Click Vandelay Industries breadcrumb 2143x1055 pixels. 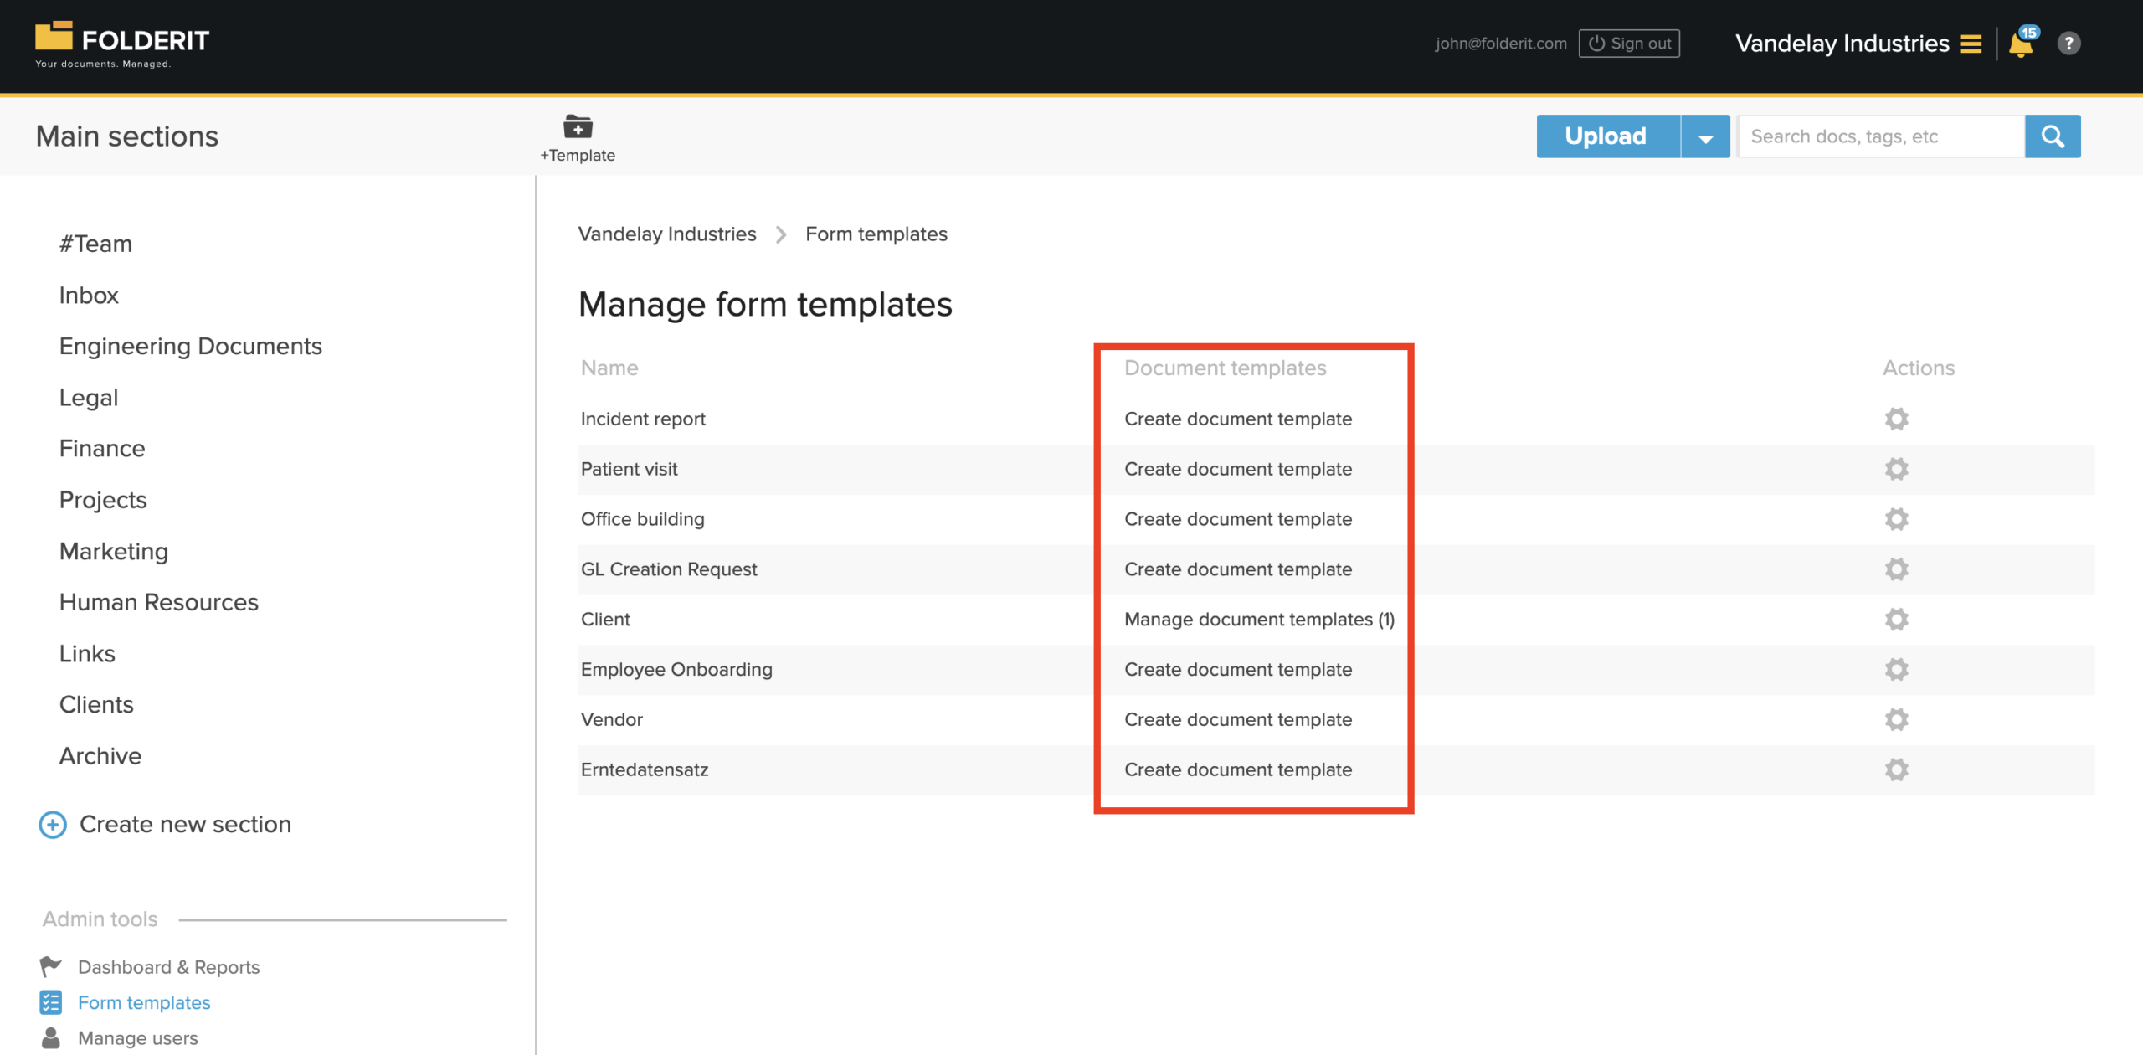(667, 234)
